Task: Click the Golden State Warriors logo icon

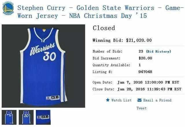Action: click(x=8, y=8)
